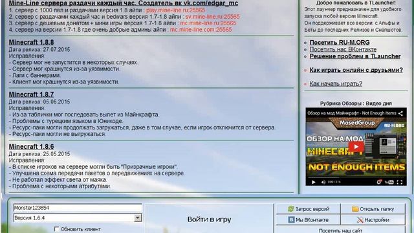Open Как играть онлайн с друзьями link
Viewport: 414px width, 233px height.
(356, 70)
